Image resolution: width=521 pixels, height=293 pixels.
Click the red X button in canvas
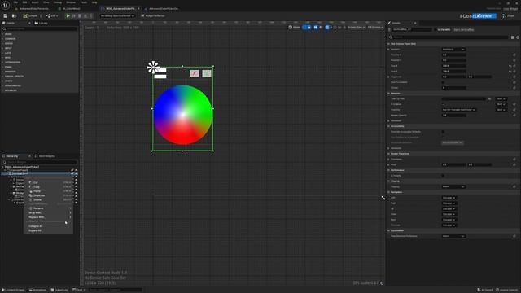point(195,73)
